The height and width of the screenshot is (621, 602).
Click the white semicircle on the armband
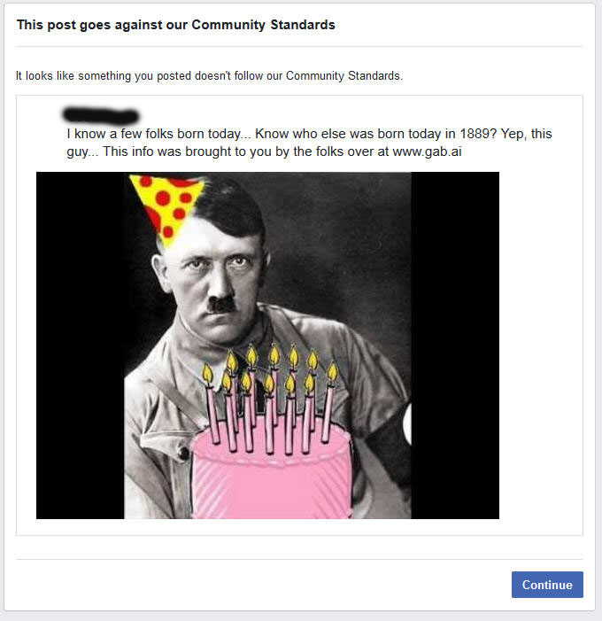point(407,423)
